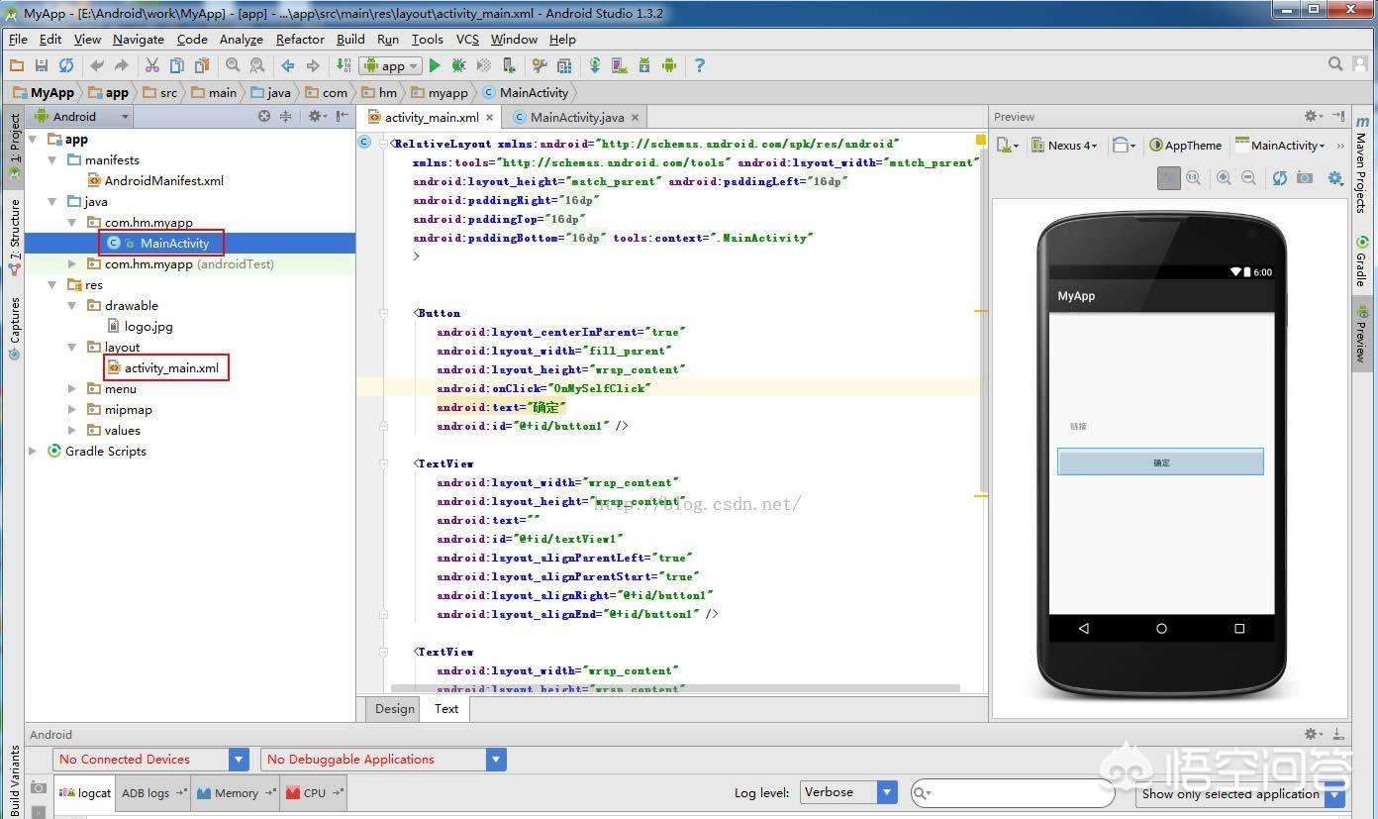Open the Build menu
The image size is (1378, 819).
coord(350,40)
